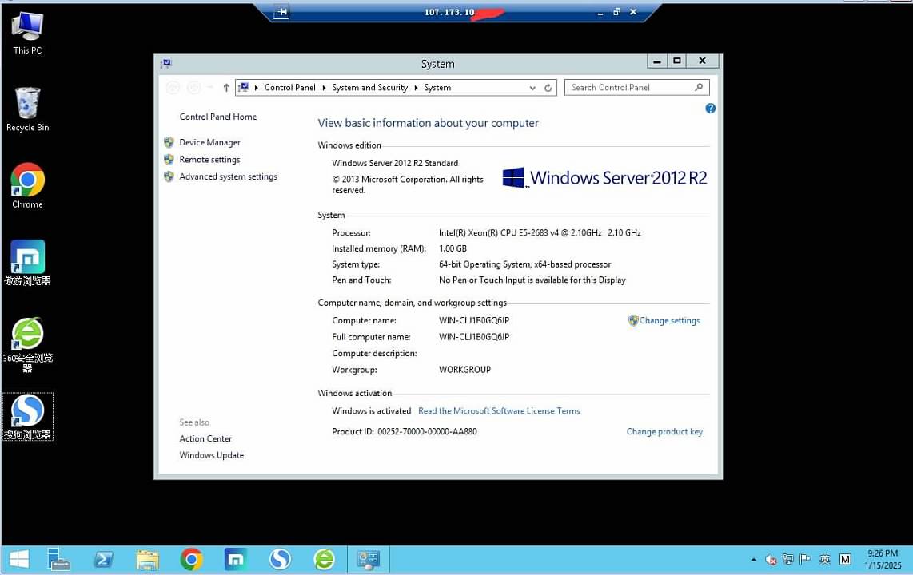The width and height of the screenshot is (913, 575).
Task: Click the search magnifier icon
Action: pyautogui.click(x=699, y=87)
